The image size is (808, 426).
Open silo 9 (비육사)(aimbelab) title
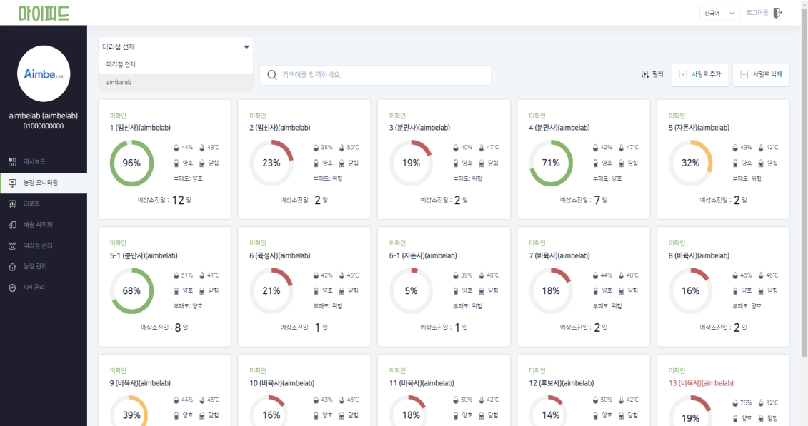coord(140,383)
